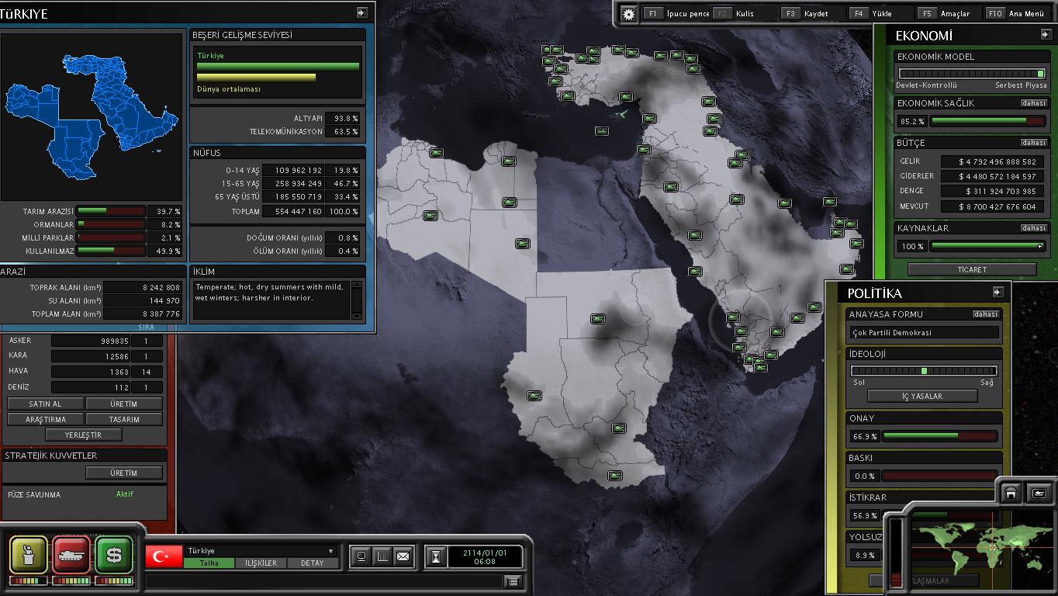Click the SATIN AL button
1058x596 pixels.
coord(46,404)
